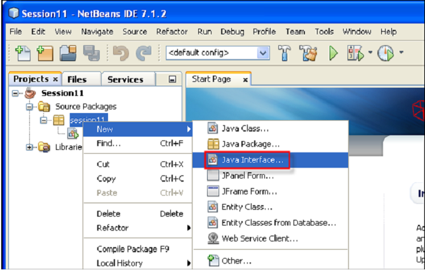Click the Build Project hammer icon

[284, 53]
